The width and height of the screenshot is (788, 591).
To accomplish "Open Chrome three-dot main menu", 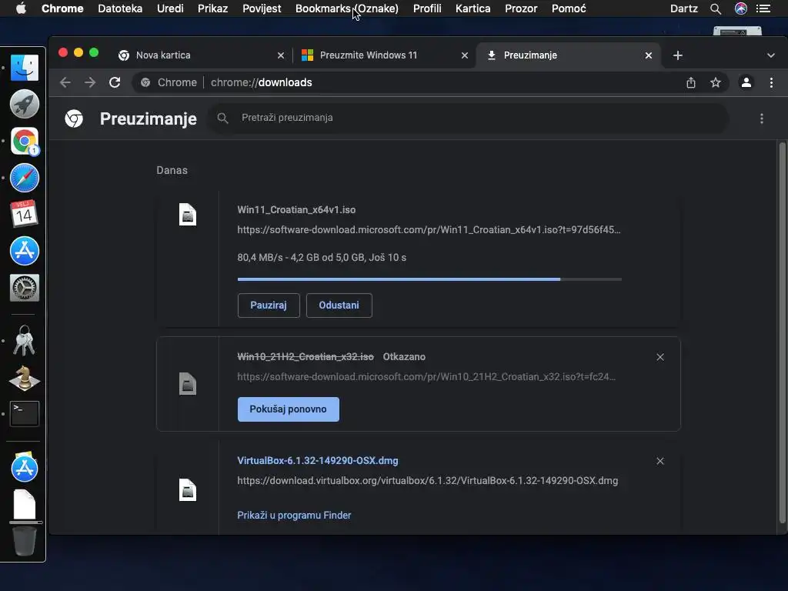I will point(771,82).
